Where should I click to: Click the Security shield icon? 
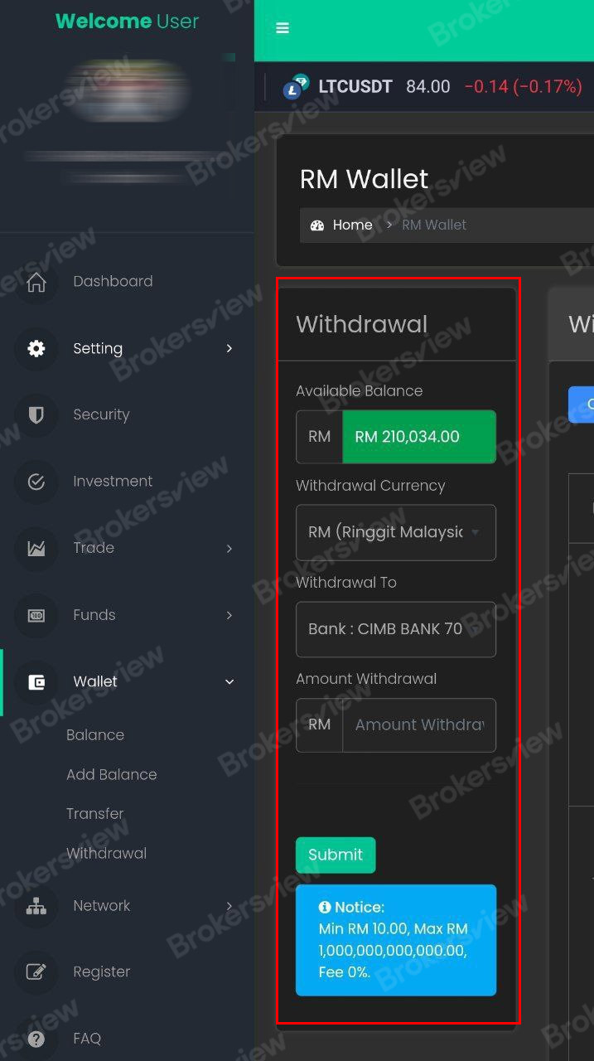(x=36, y=414)
